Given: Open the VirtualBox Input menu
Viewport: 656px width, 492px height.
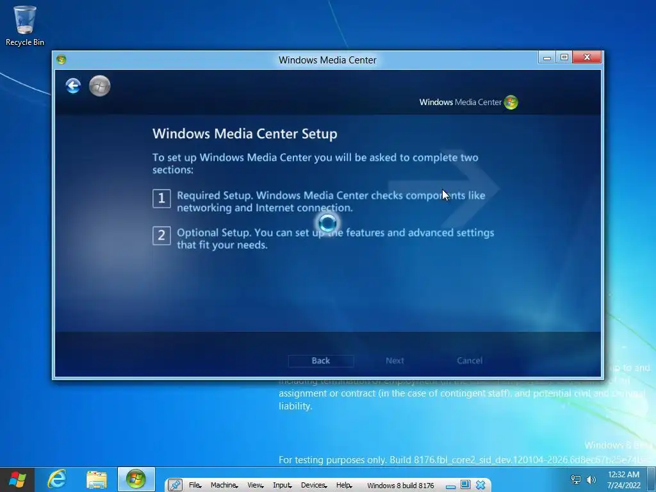Looking at the screenshot, I should 283,486.
